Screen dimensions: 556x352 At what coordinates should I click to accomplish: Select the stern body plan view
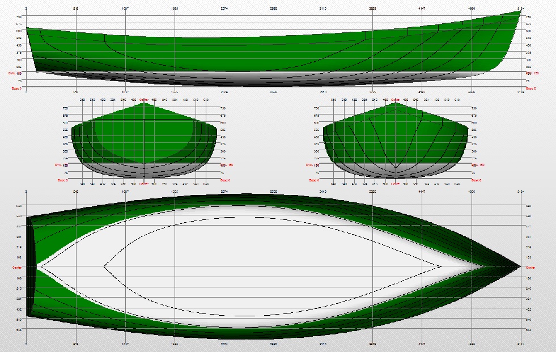click(144, 141)
